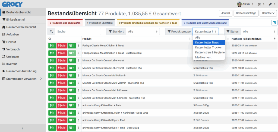Consume all Miamor Multi-Vitamin Quetschie 15g
The width and height of the screenshot is (278, 132).
coord(62,83)
